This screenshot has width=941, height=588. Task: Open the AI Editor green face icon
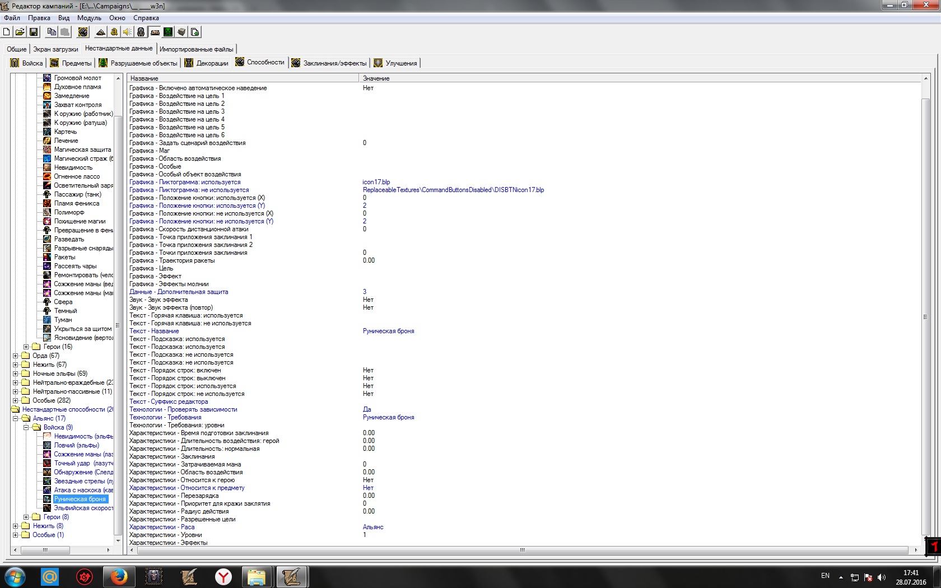[168, 32]
